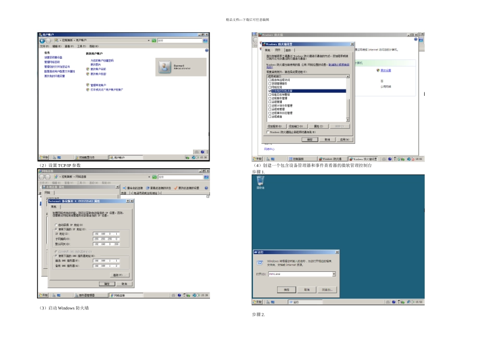
Task: Check 性能日志和警报 exception checkbox
Action: pos(270,95)
